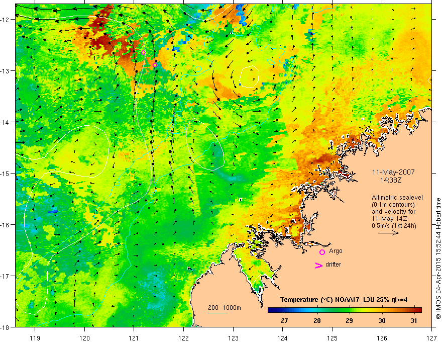The image size is (442, 342).
Task: Click the '-14' latitude axis label
Action: pos(6,122)
